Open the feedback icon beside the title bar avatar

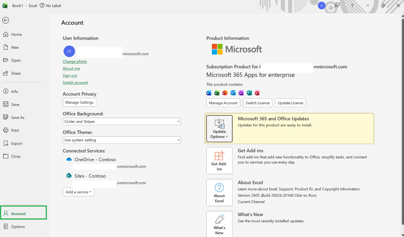337,6
